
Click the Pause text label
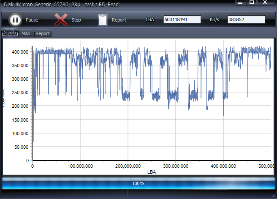point(32,20)
